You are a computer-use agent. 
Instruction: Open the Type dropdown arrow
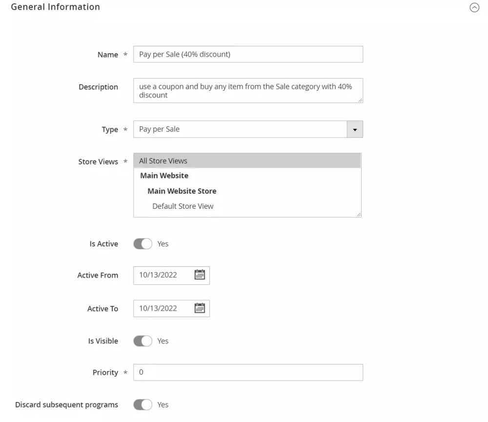[355, 130]
